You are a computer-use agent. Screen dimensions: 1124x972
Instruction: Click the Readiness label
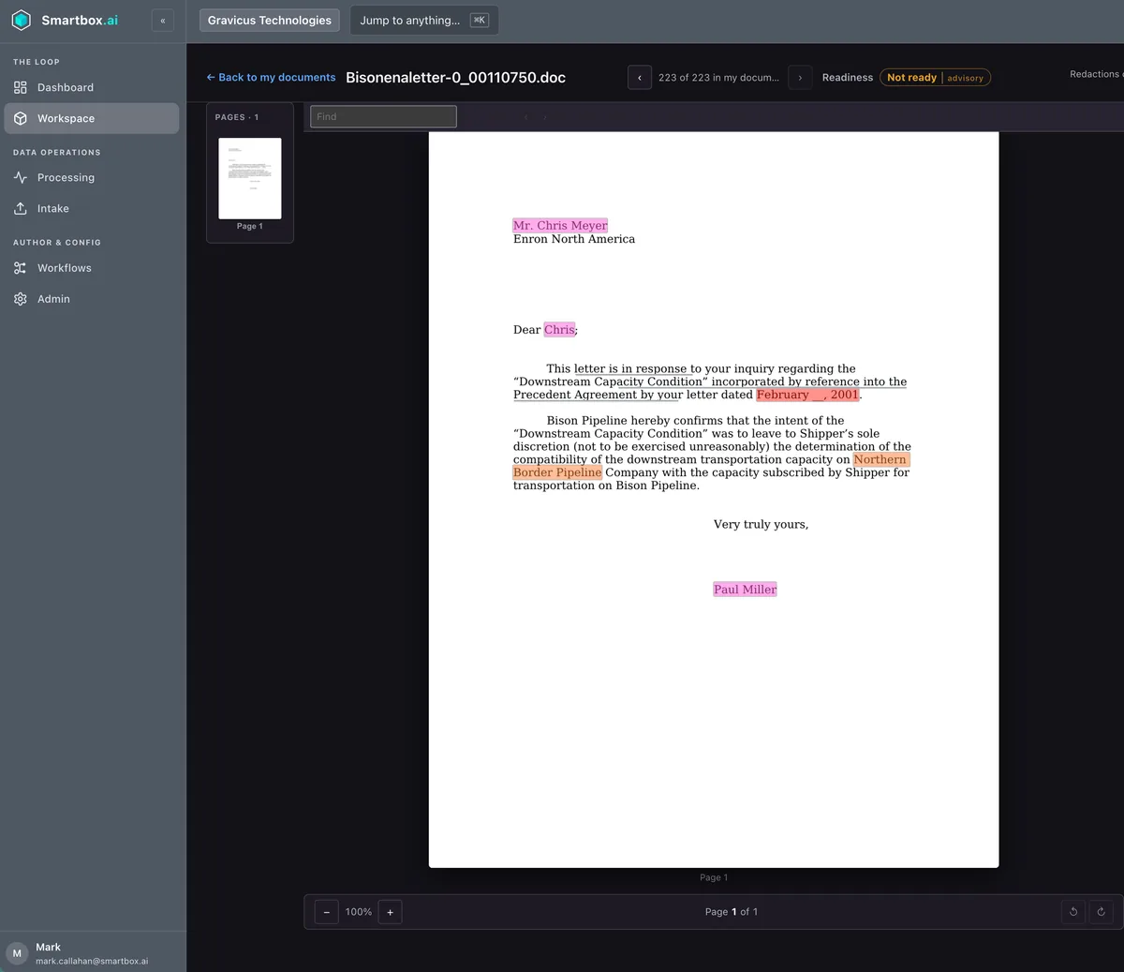tap(848, 78)
